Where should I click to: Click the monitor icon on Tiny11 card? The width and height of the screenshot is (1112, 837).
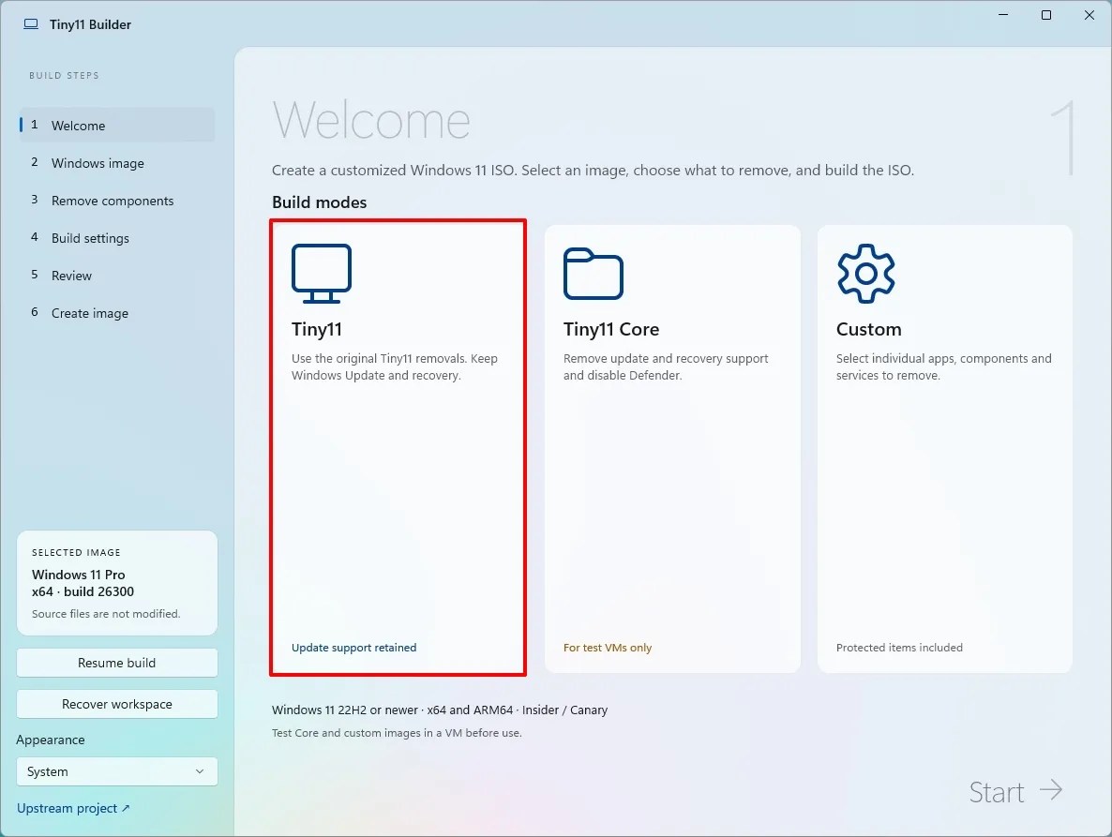click(322, 274)
